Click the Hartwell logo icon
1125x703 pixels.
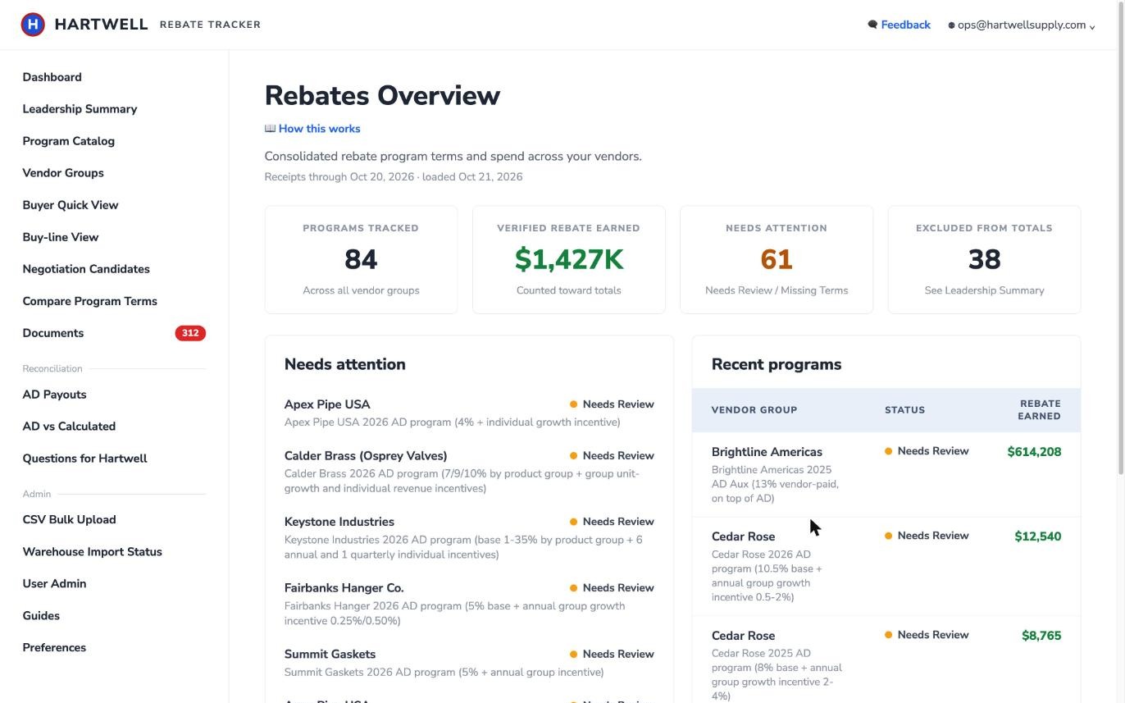[x=33, y=25]
